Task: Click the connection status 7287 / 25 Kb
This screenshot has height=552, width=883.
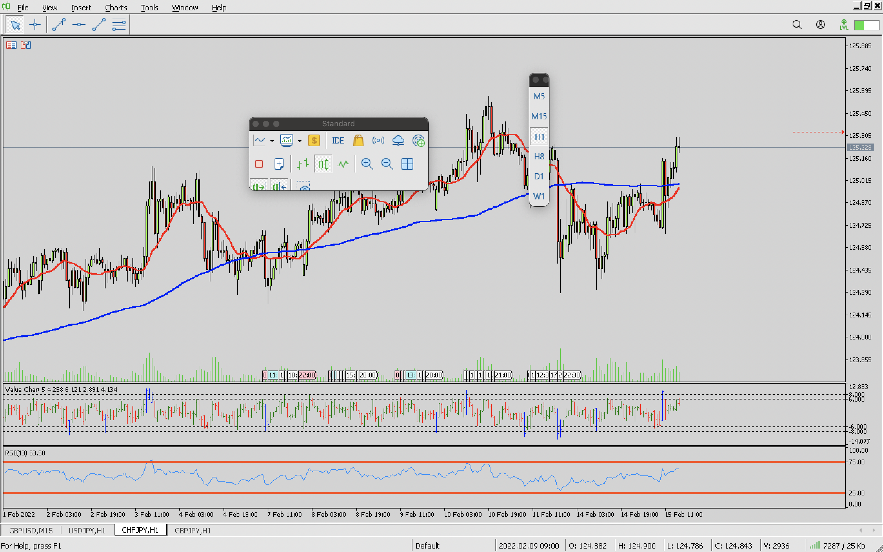Action: (x=838, y=545)
